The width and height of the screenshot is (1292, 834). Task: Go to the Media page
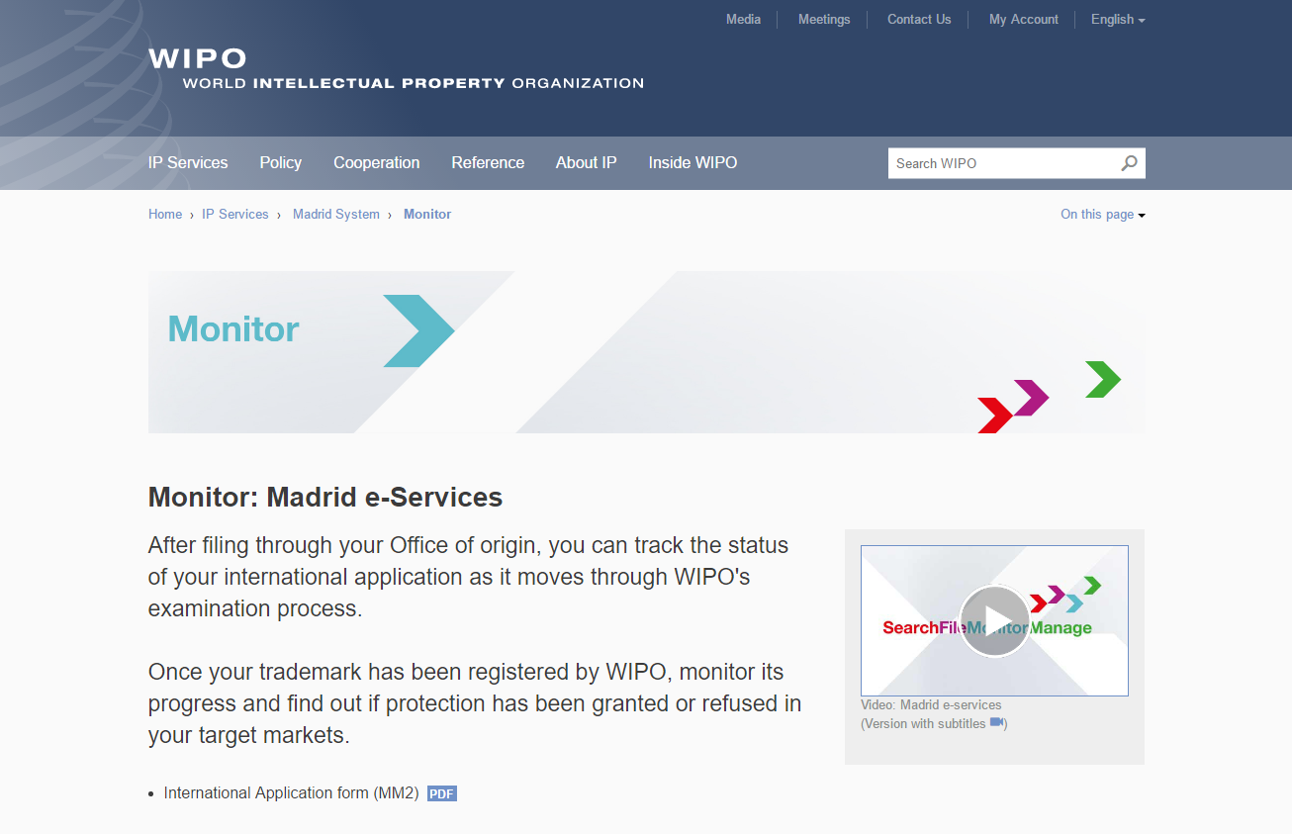click(x=743, y=20)
